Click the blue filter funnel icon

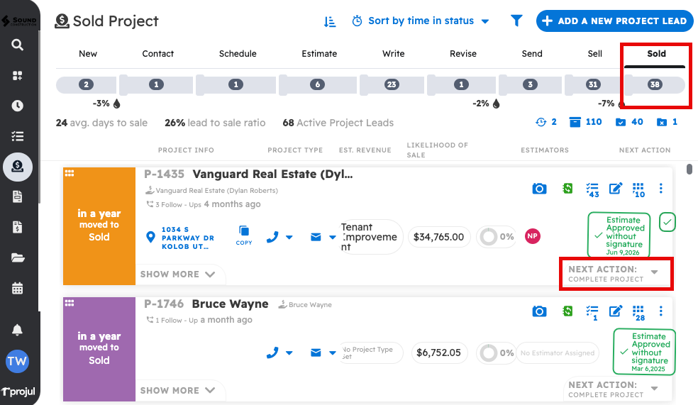coord(516,21)
